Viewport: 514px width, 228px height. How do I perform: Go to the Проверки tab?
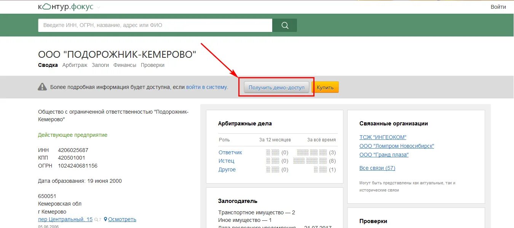tap(153, 65)
